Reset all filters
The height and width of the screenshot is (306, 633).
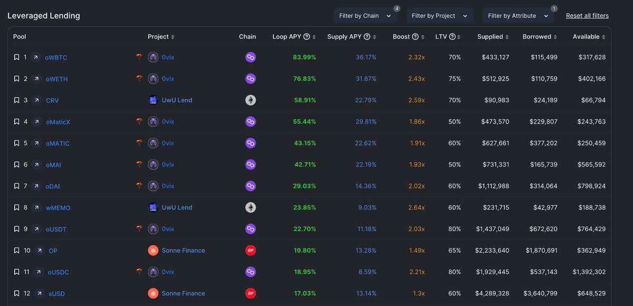[587, 16]
